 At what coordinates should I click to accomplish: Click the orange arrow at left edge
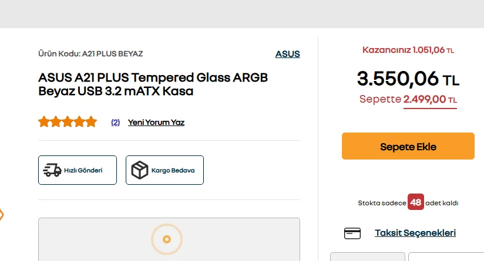coord(1,215)
